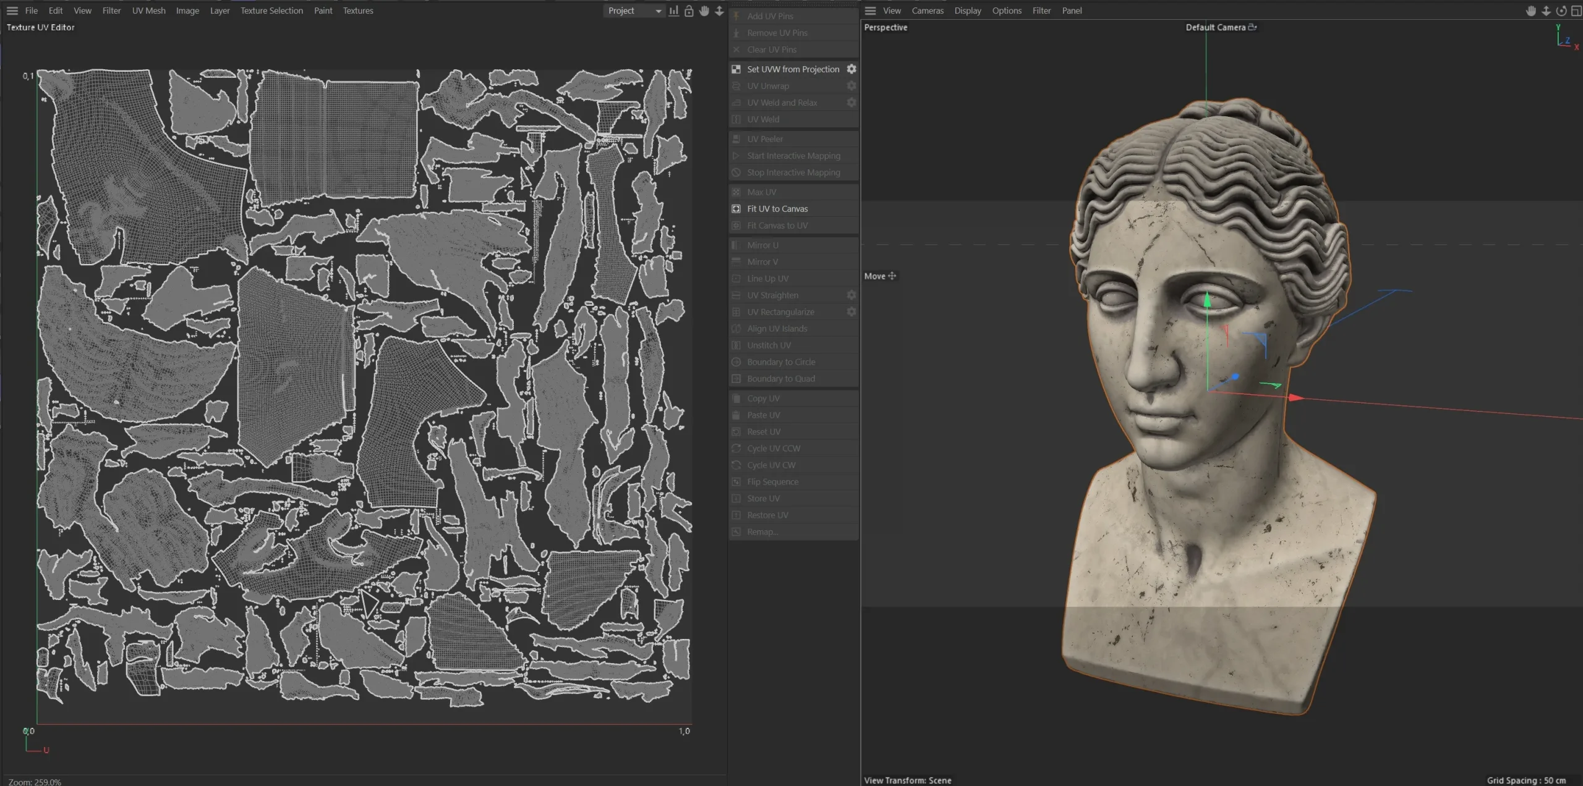
Task: Click the Mirror U command
Action: [762, 245]
